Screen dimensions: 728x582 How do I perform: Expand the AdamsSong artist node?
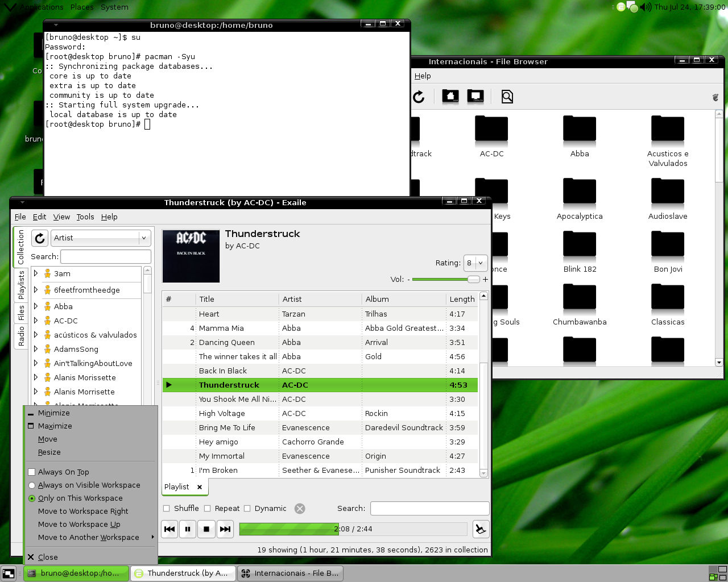pos(36,349)
